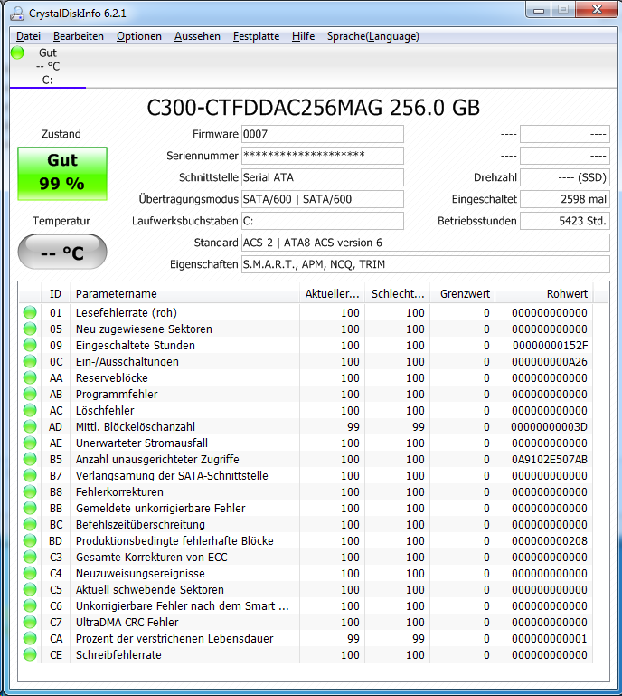Click green status dot for Verlangsamung der SATA-Schnittstelle
Image resolution: width=622 pixels, height=696 pixels.
tap(30, 475)
